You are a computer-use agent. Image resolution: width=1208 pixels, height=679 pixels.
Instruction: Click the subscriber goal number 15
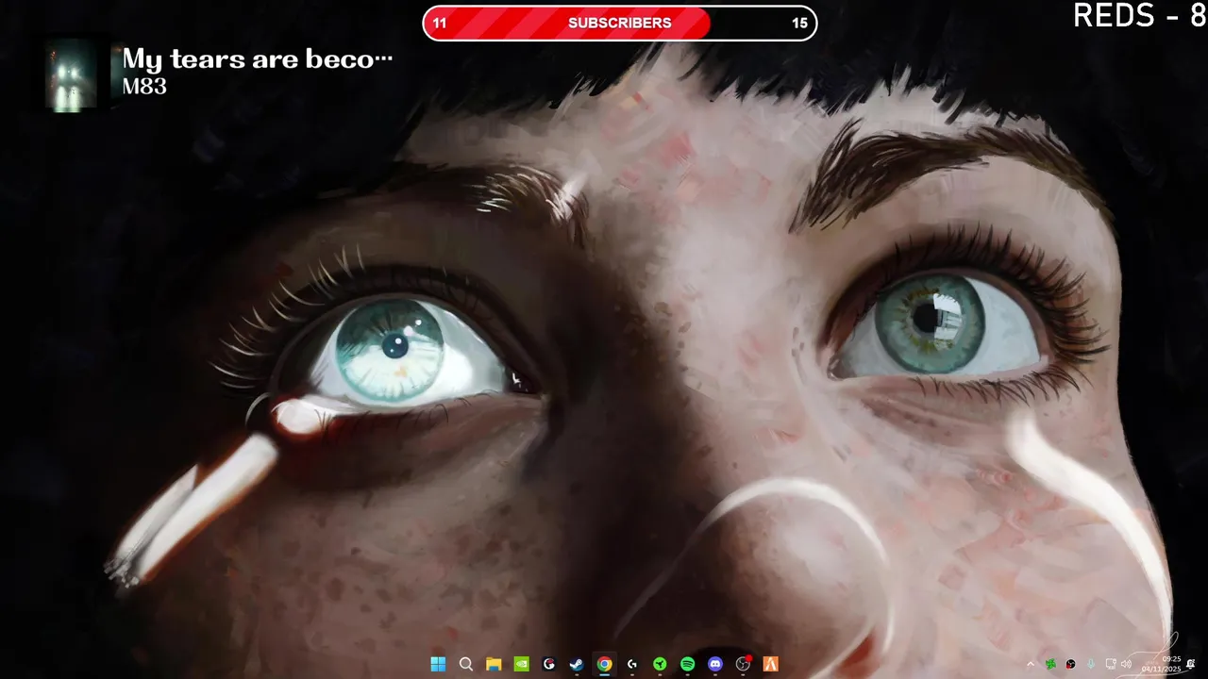pyautogui.click(x=799, y=24)
